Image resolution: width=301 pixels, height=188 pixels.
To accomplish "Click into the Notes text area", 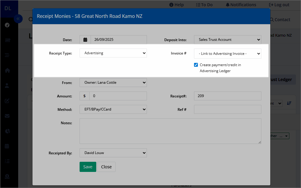I will pyautogui.click(x=170, y=131).
